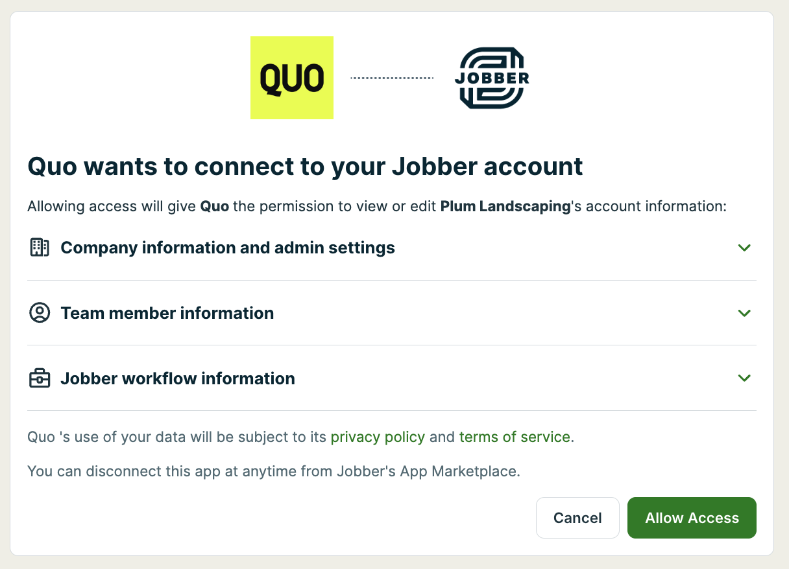
Task: Click the dotted connector line between logos
Action: click(x=392, y=78)
